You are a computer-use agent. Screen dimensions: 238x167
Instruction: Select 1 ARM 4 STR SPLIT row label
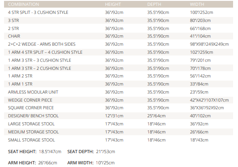(45, 52)
